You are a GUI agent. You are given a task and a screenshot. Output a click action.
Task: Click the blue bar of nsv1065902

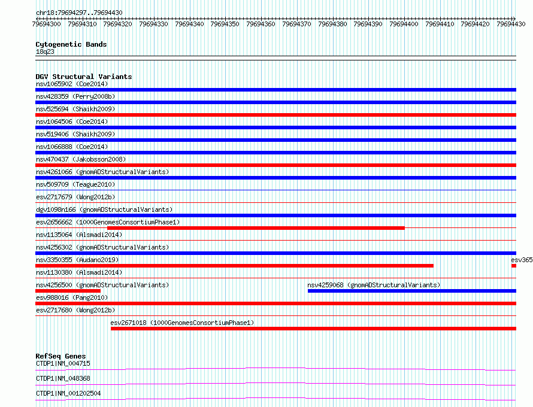point(275,90)
